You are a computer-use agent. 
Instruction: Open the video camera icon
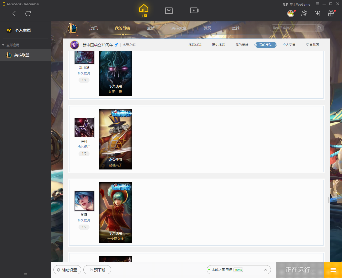click(194, 10)
